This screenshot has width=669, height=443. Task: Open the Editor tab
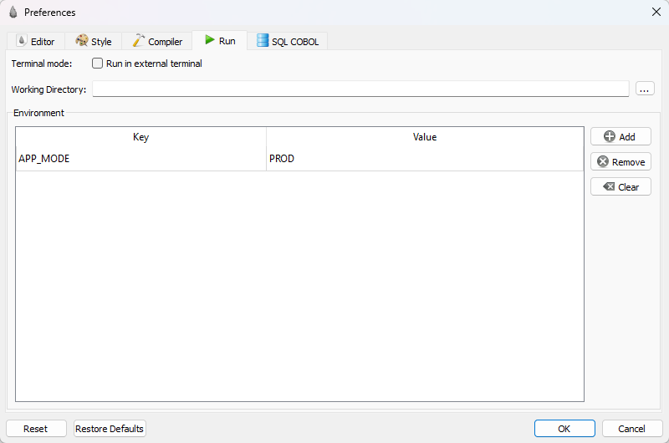pos(35,42)
